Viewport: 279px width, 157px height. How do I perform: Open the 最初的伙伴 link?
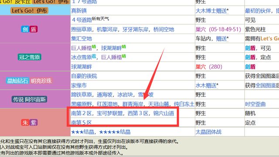(x=258, y=11)
